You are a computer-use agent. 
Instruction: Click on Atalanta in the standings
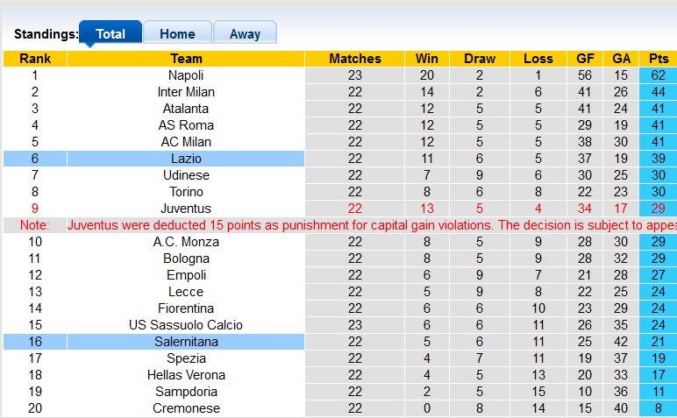tap(186, 109)
